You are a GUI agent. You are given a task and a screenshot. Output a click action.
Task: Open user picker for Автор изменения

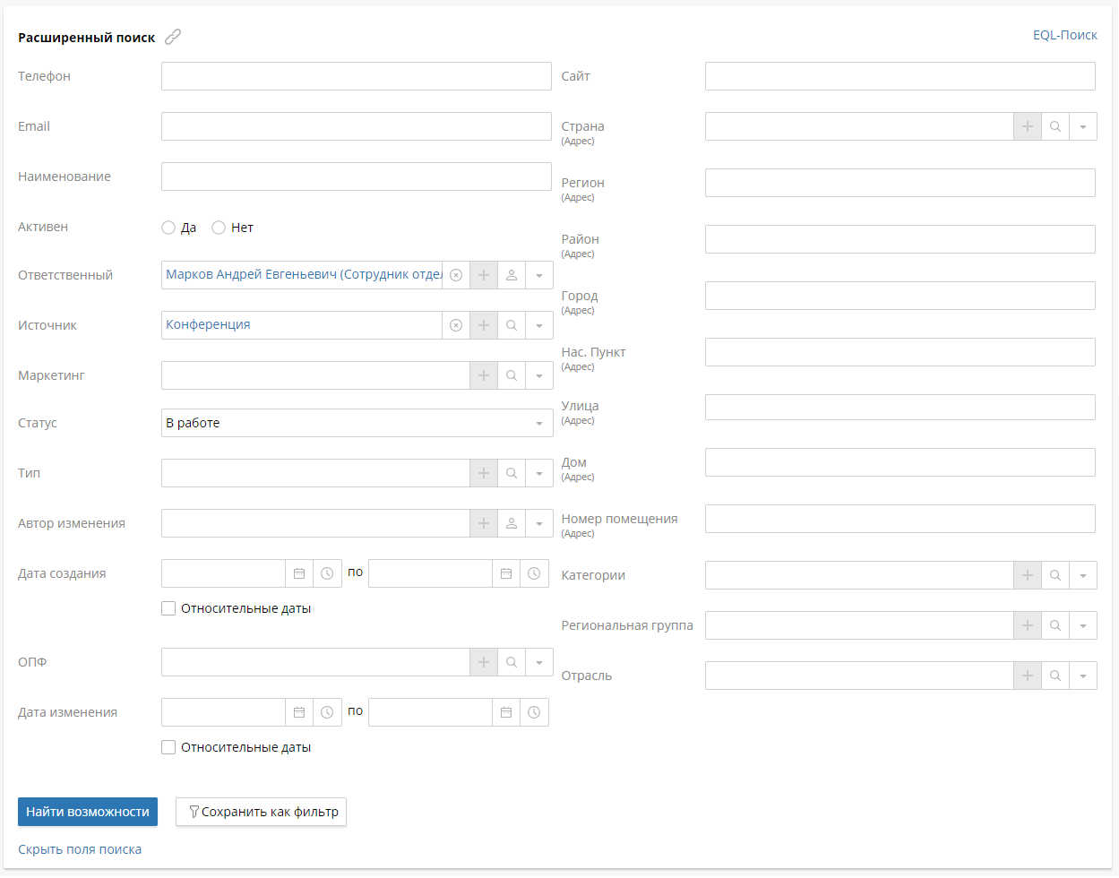coord(512,523)
